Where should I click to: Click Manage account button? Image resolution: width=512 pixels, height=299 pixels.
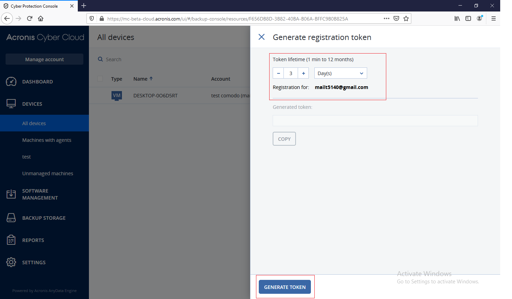(44, 59)
